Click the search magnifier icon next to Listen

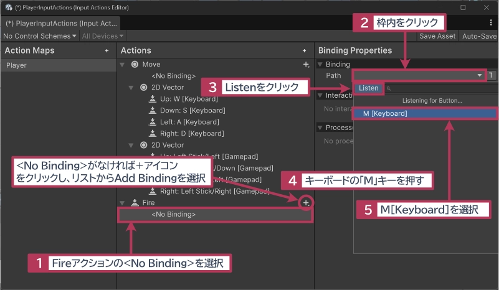pyautogui.click(x=389, y=88)
